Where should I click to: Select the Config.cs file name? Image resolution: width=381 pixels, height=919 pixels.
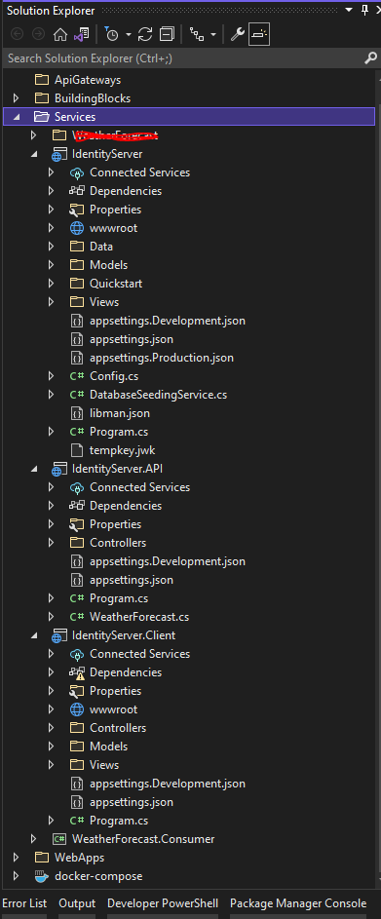pos(114,376)
